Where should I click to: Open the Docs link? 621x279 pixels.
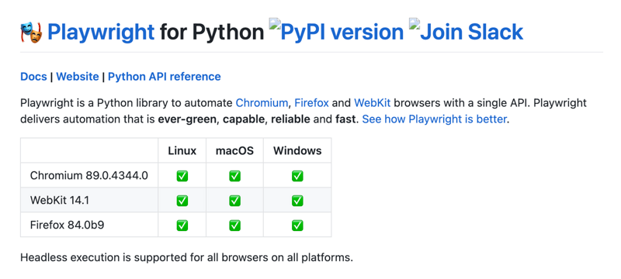[x=33, y=76]
